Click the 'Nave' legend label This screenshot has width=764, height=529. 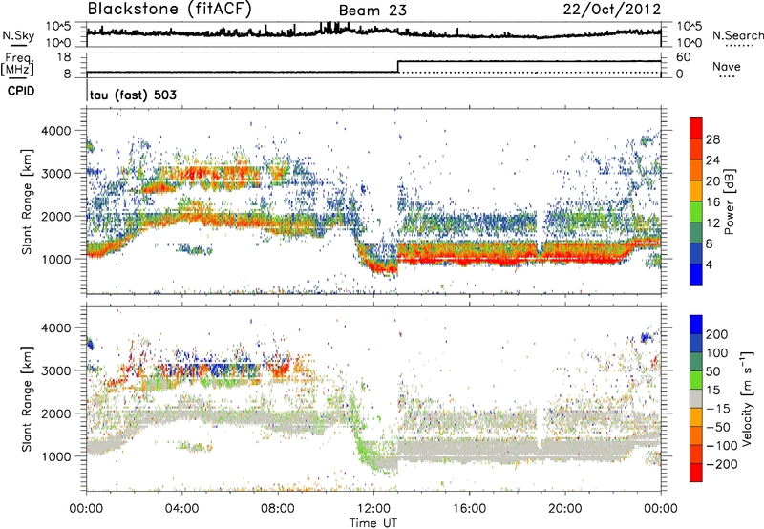(726, 67)
